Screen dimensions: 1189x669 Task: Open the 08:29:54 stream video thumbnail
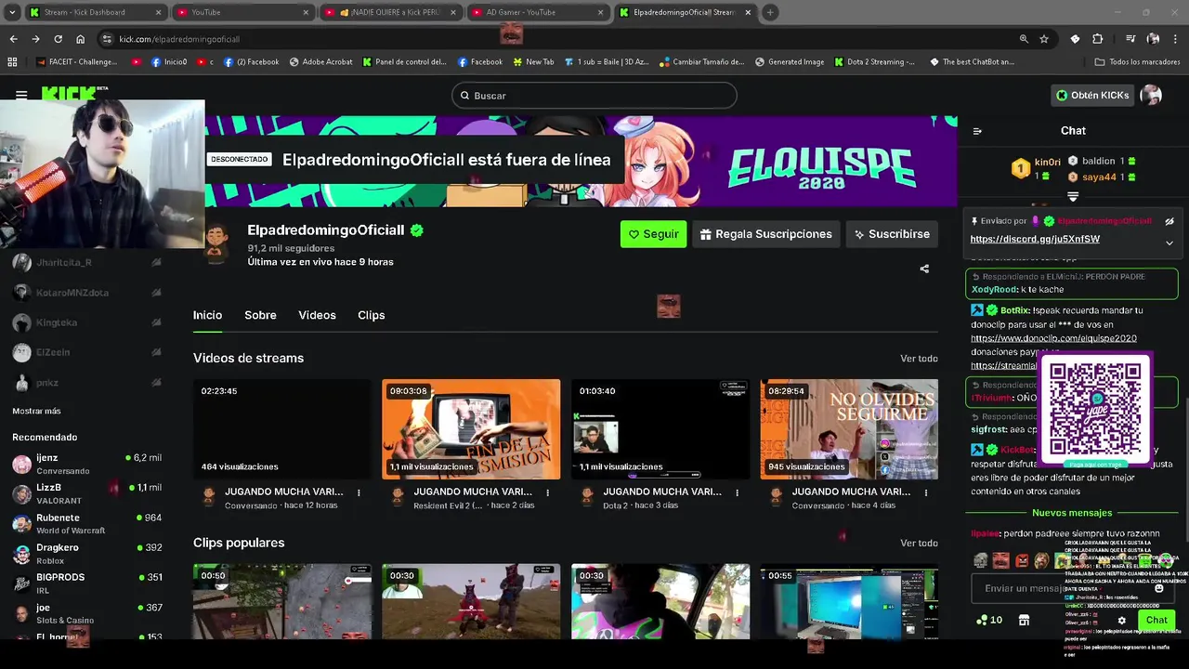849,429
